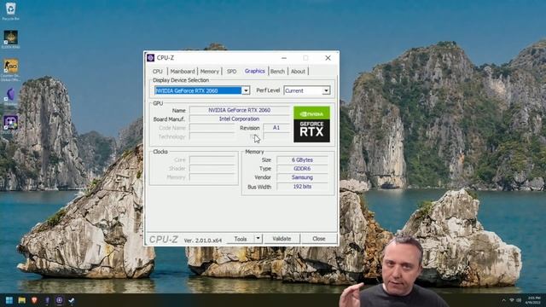Expand the Display Device Selection dropdown
The height and width of the screenshot is (307, 546).
coord(246,90)
